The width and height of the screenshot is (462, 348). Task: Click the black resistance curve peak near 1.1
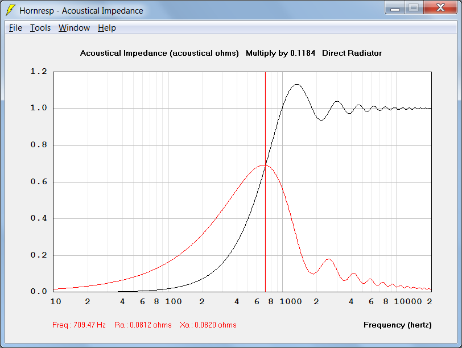pyautogui.click(x=296, y=85)
